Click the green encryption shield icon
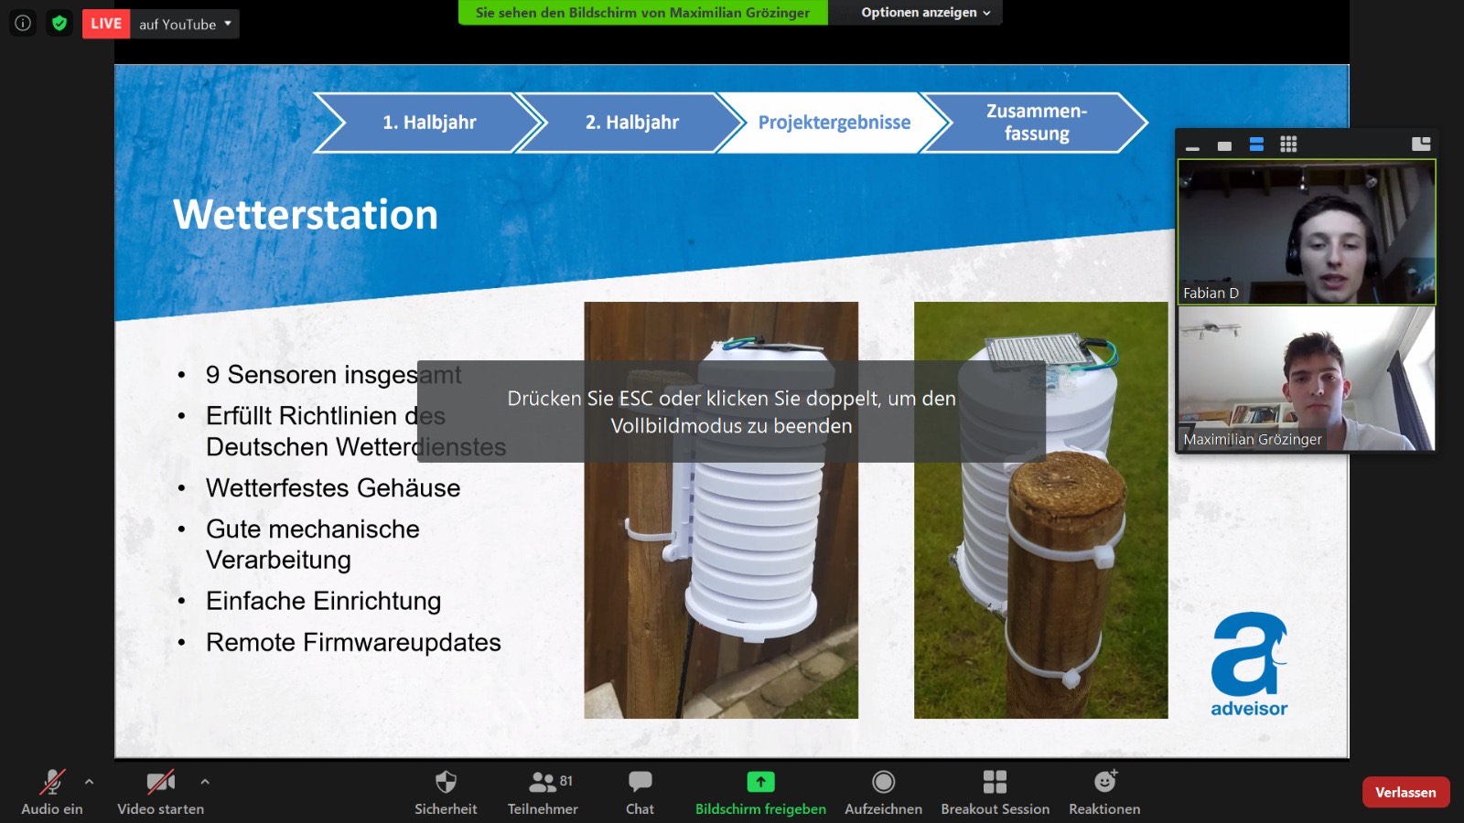This screenshot has width=1464, height=823. (x=59, y=23)
